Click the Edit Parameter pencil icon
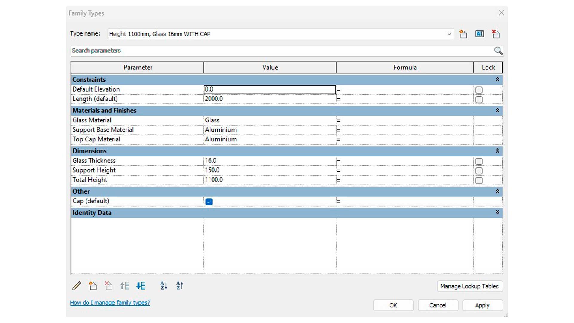 pyautogui.click(x=77, y=286)
